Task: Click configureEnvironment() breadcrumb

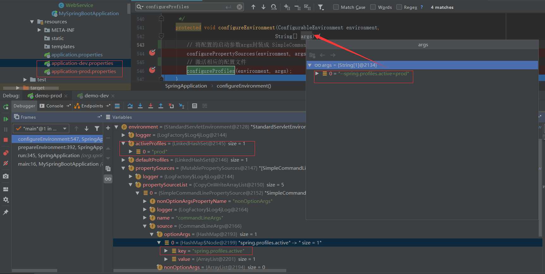Action: [244, 86]
